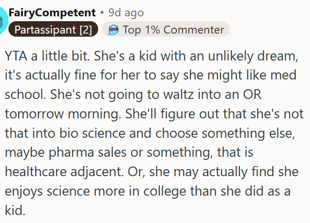This screenshot has height=223, width=310.
Task: Click the 'choose something else' phrase
Action: point(225,133)
